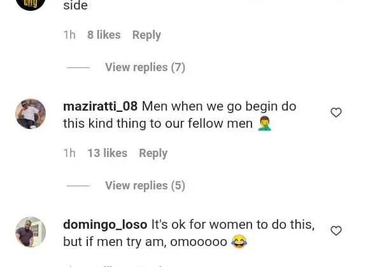Click the 1h timestamp beside 8 likes
Image resolution: width=382 pixels, height=267 pixels.
point(69,35)
